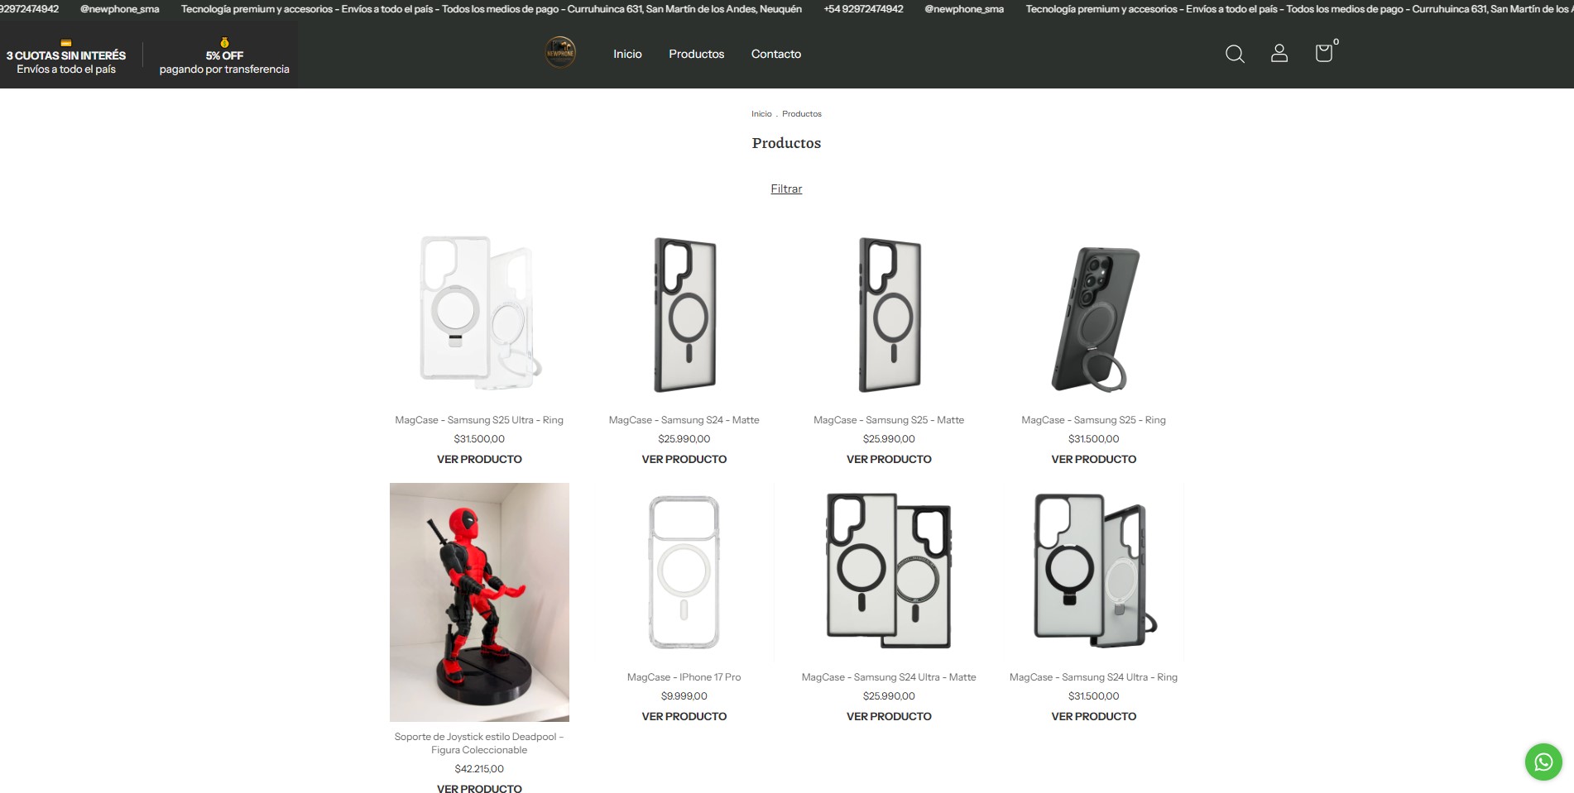Go to the Inicio menu item
Screen dimensions: 1574x793
point(627,54)
